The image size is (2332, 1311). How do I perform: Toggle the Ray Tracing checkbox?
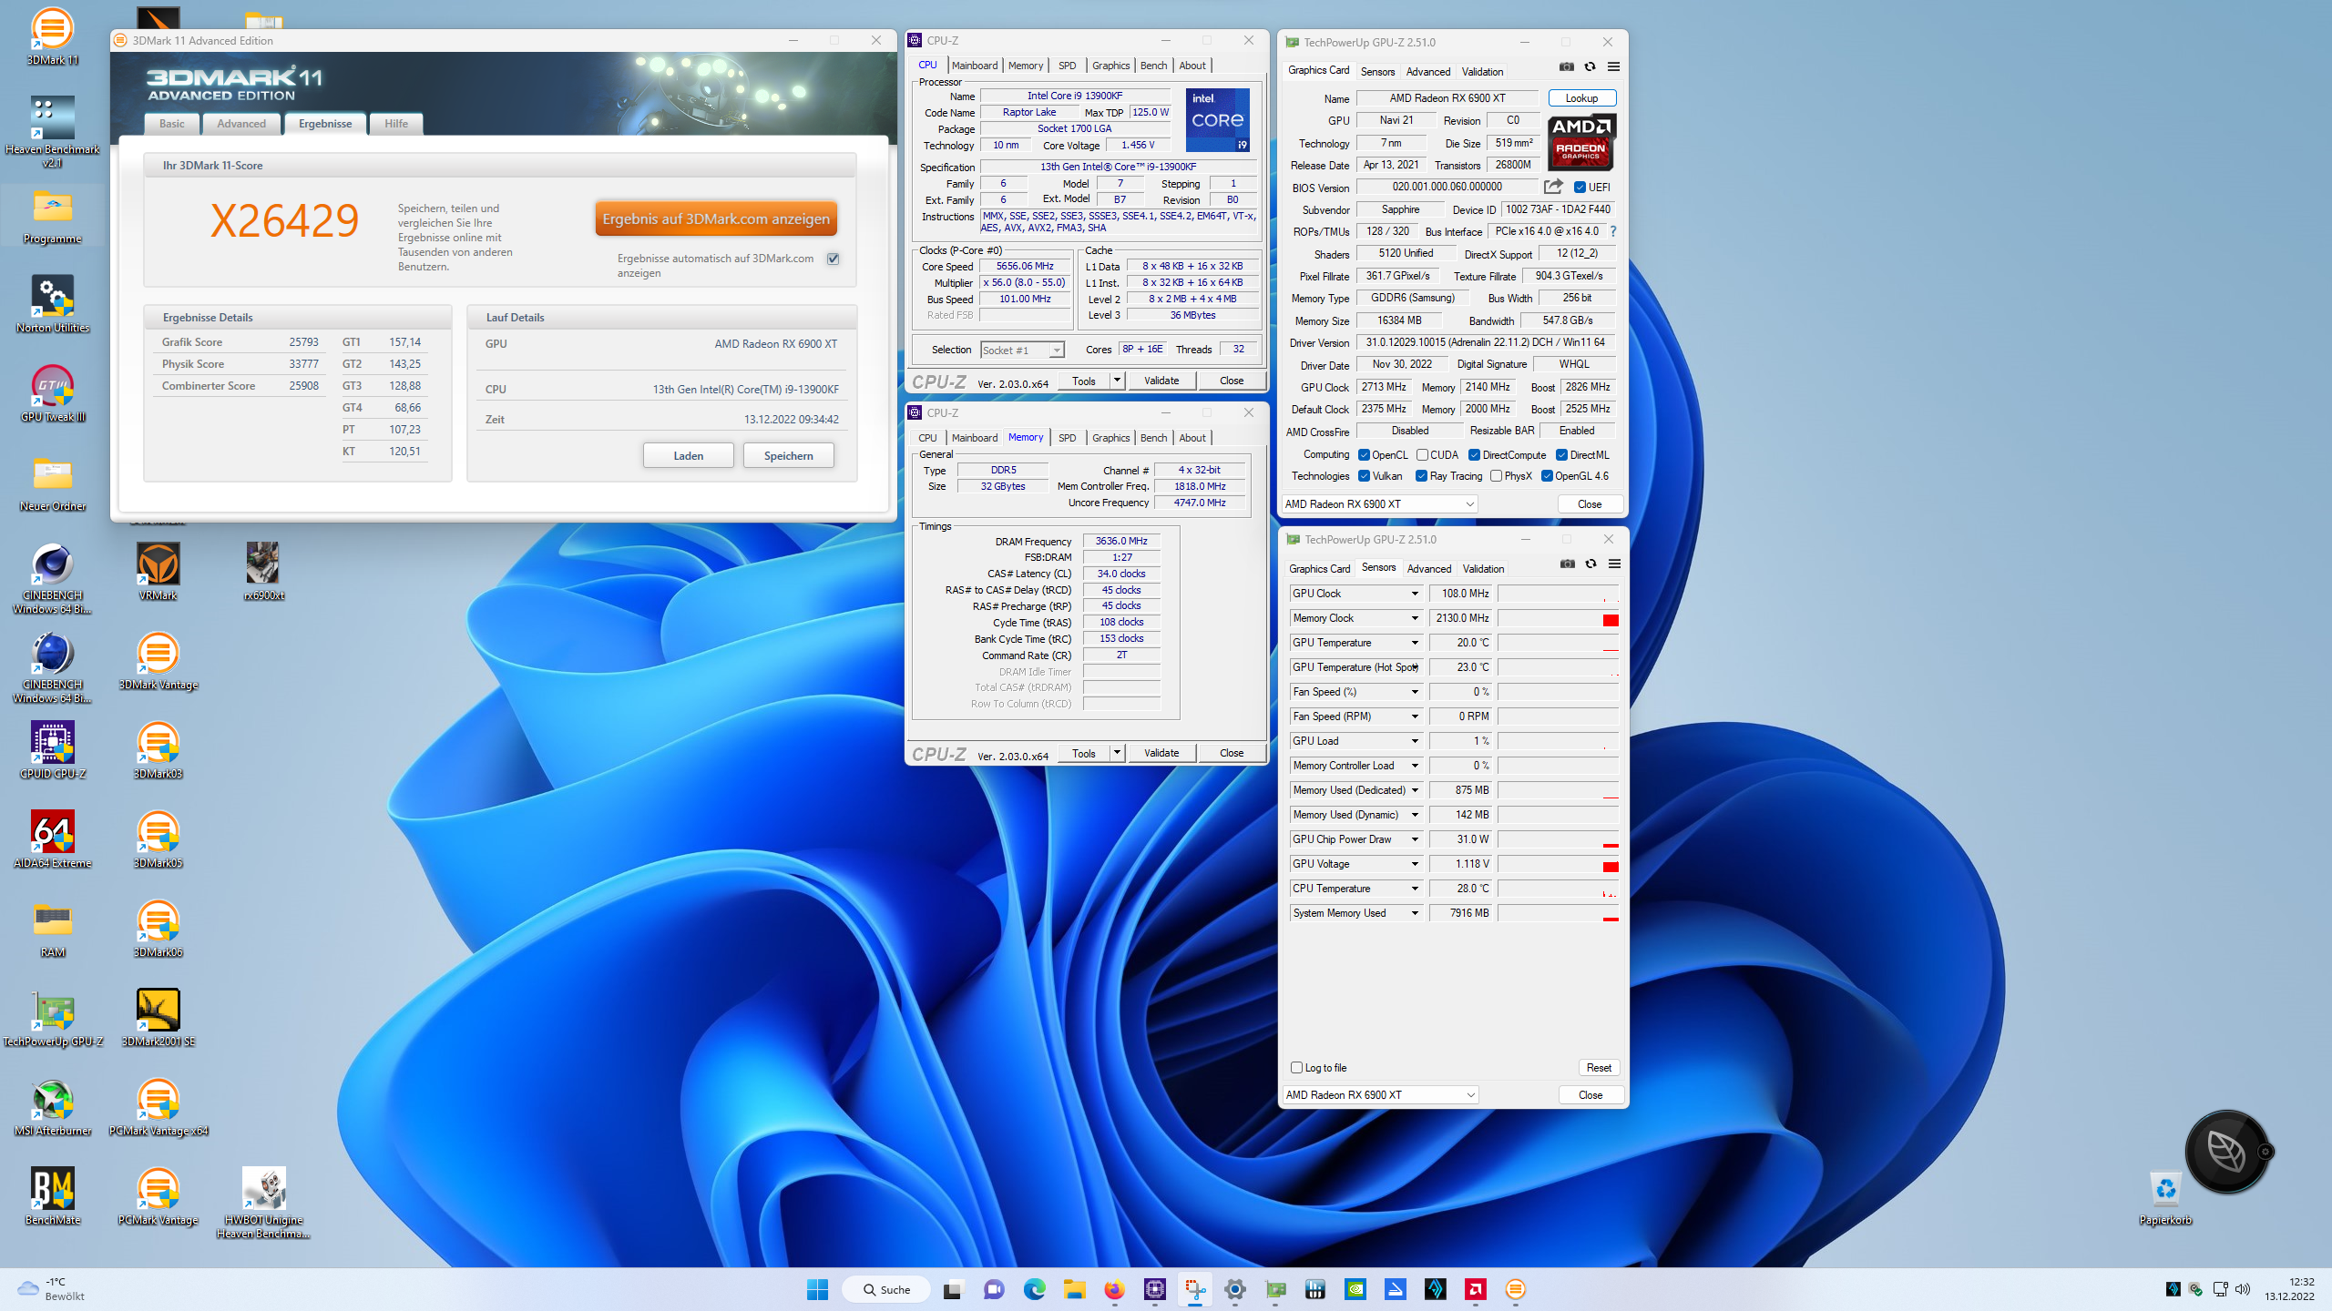[x=1421, y=476]
